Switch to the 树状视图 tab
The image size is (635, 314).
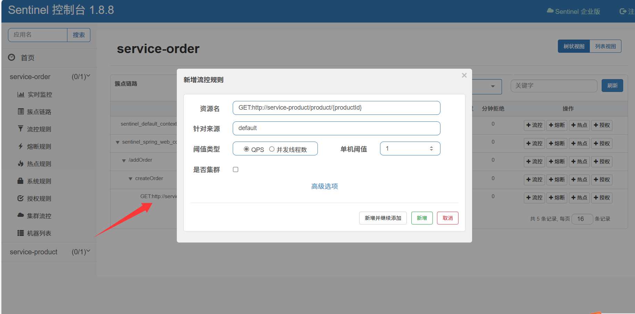pyautogui.click(x=574, y=46)
